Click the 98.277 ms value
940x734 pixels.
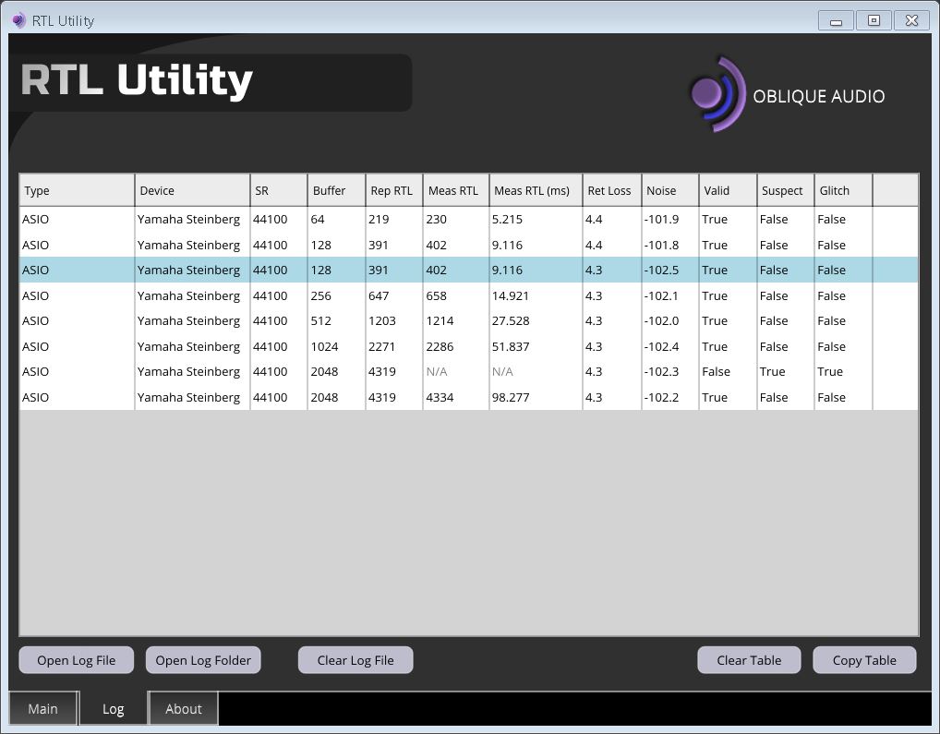coord(511,398)
